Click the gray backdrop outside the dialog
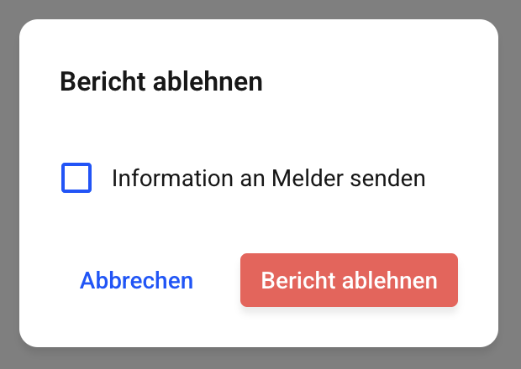Viewport: 521px width, 369px height. coord(8,184)
